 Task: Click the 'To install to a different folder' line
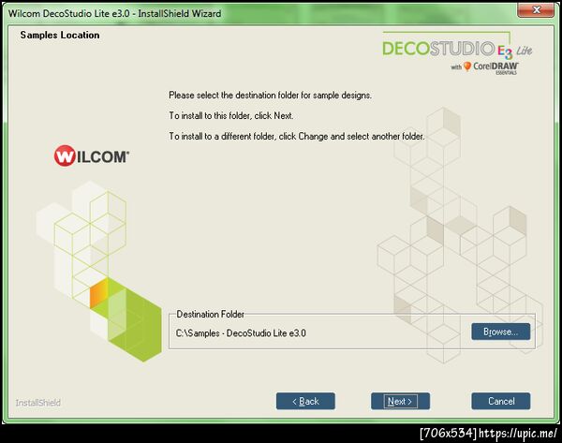coord(297,136)
